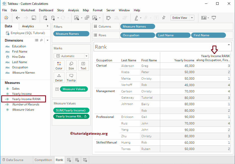
Task: Click the New story tab icon
Action: 85,160
